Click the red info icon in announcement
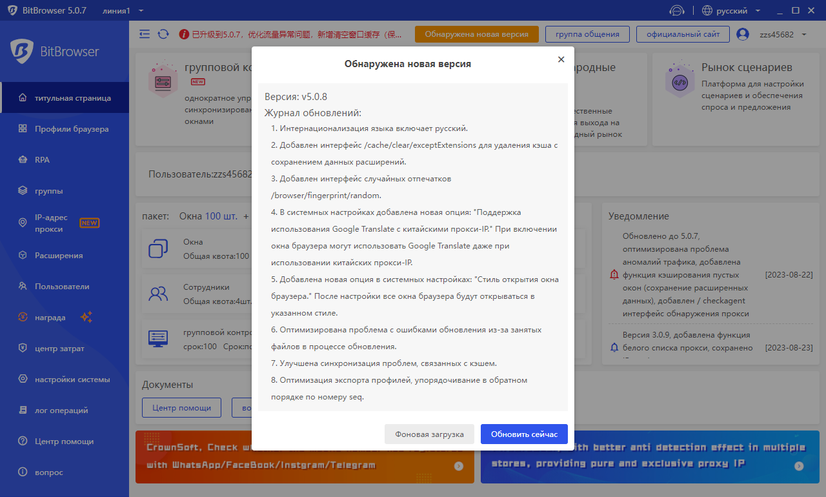The image size is (826, 497). point(184,34)
